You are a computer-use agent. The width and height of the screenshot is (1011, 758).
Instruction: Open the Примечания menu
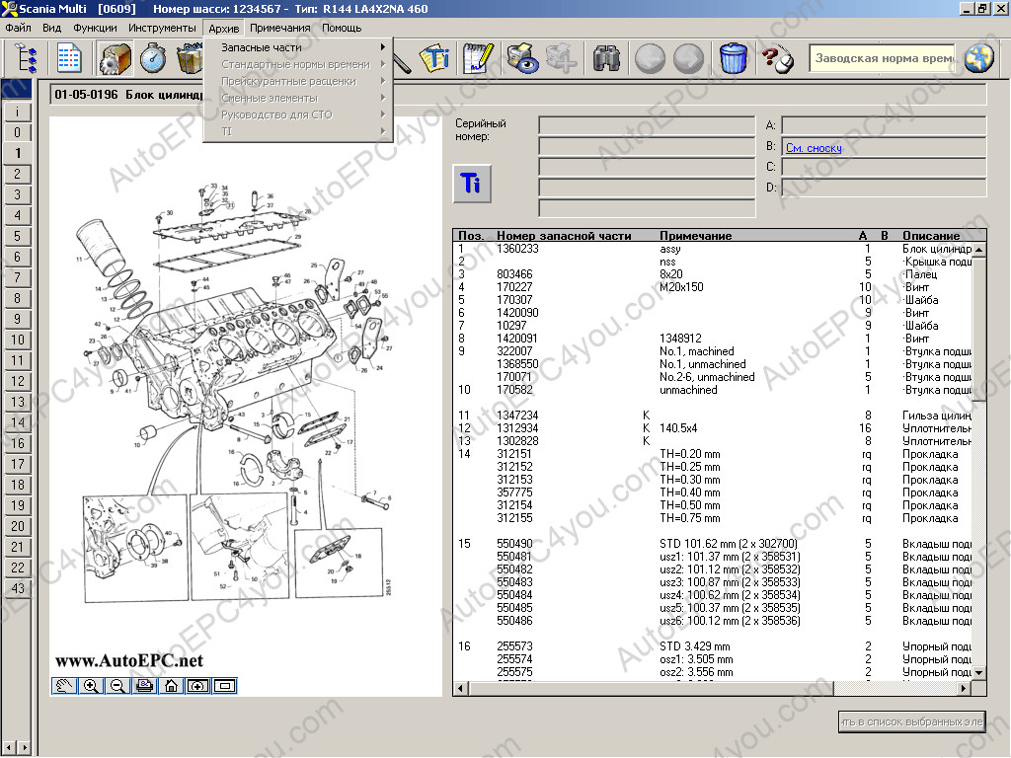pos(279,29)
